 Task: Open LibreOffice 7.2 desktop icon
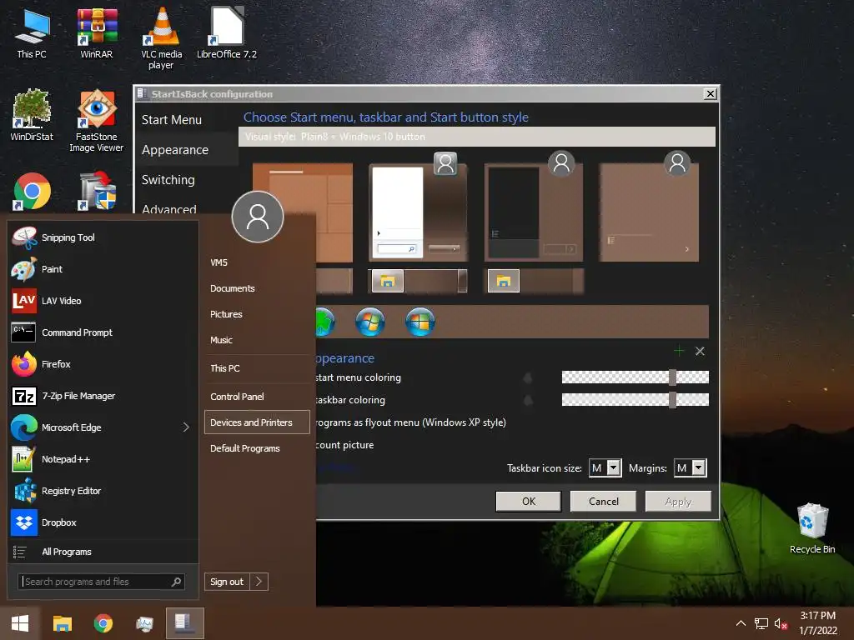tap(227, 33)
